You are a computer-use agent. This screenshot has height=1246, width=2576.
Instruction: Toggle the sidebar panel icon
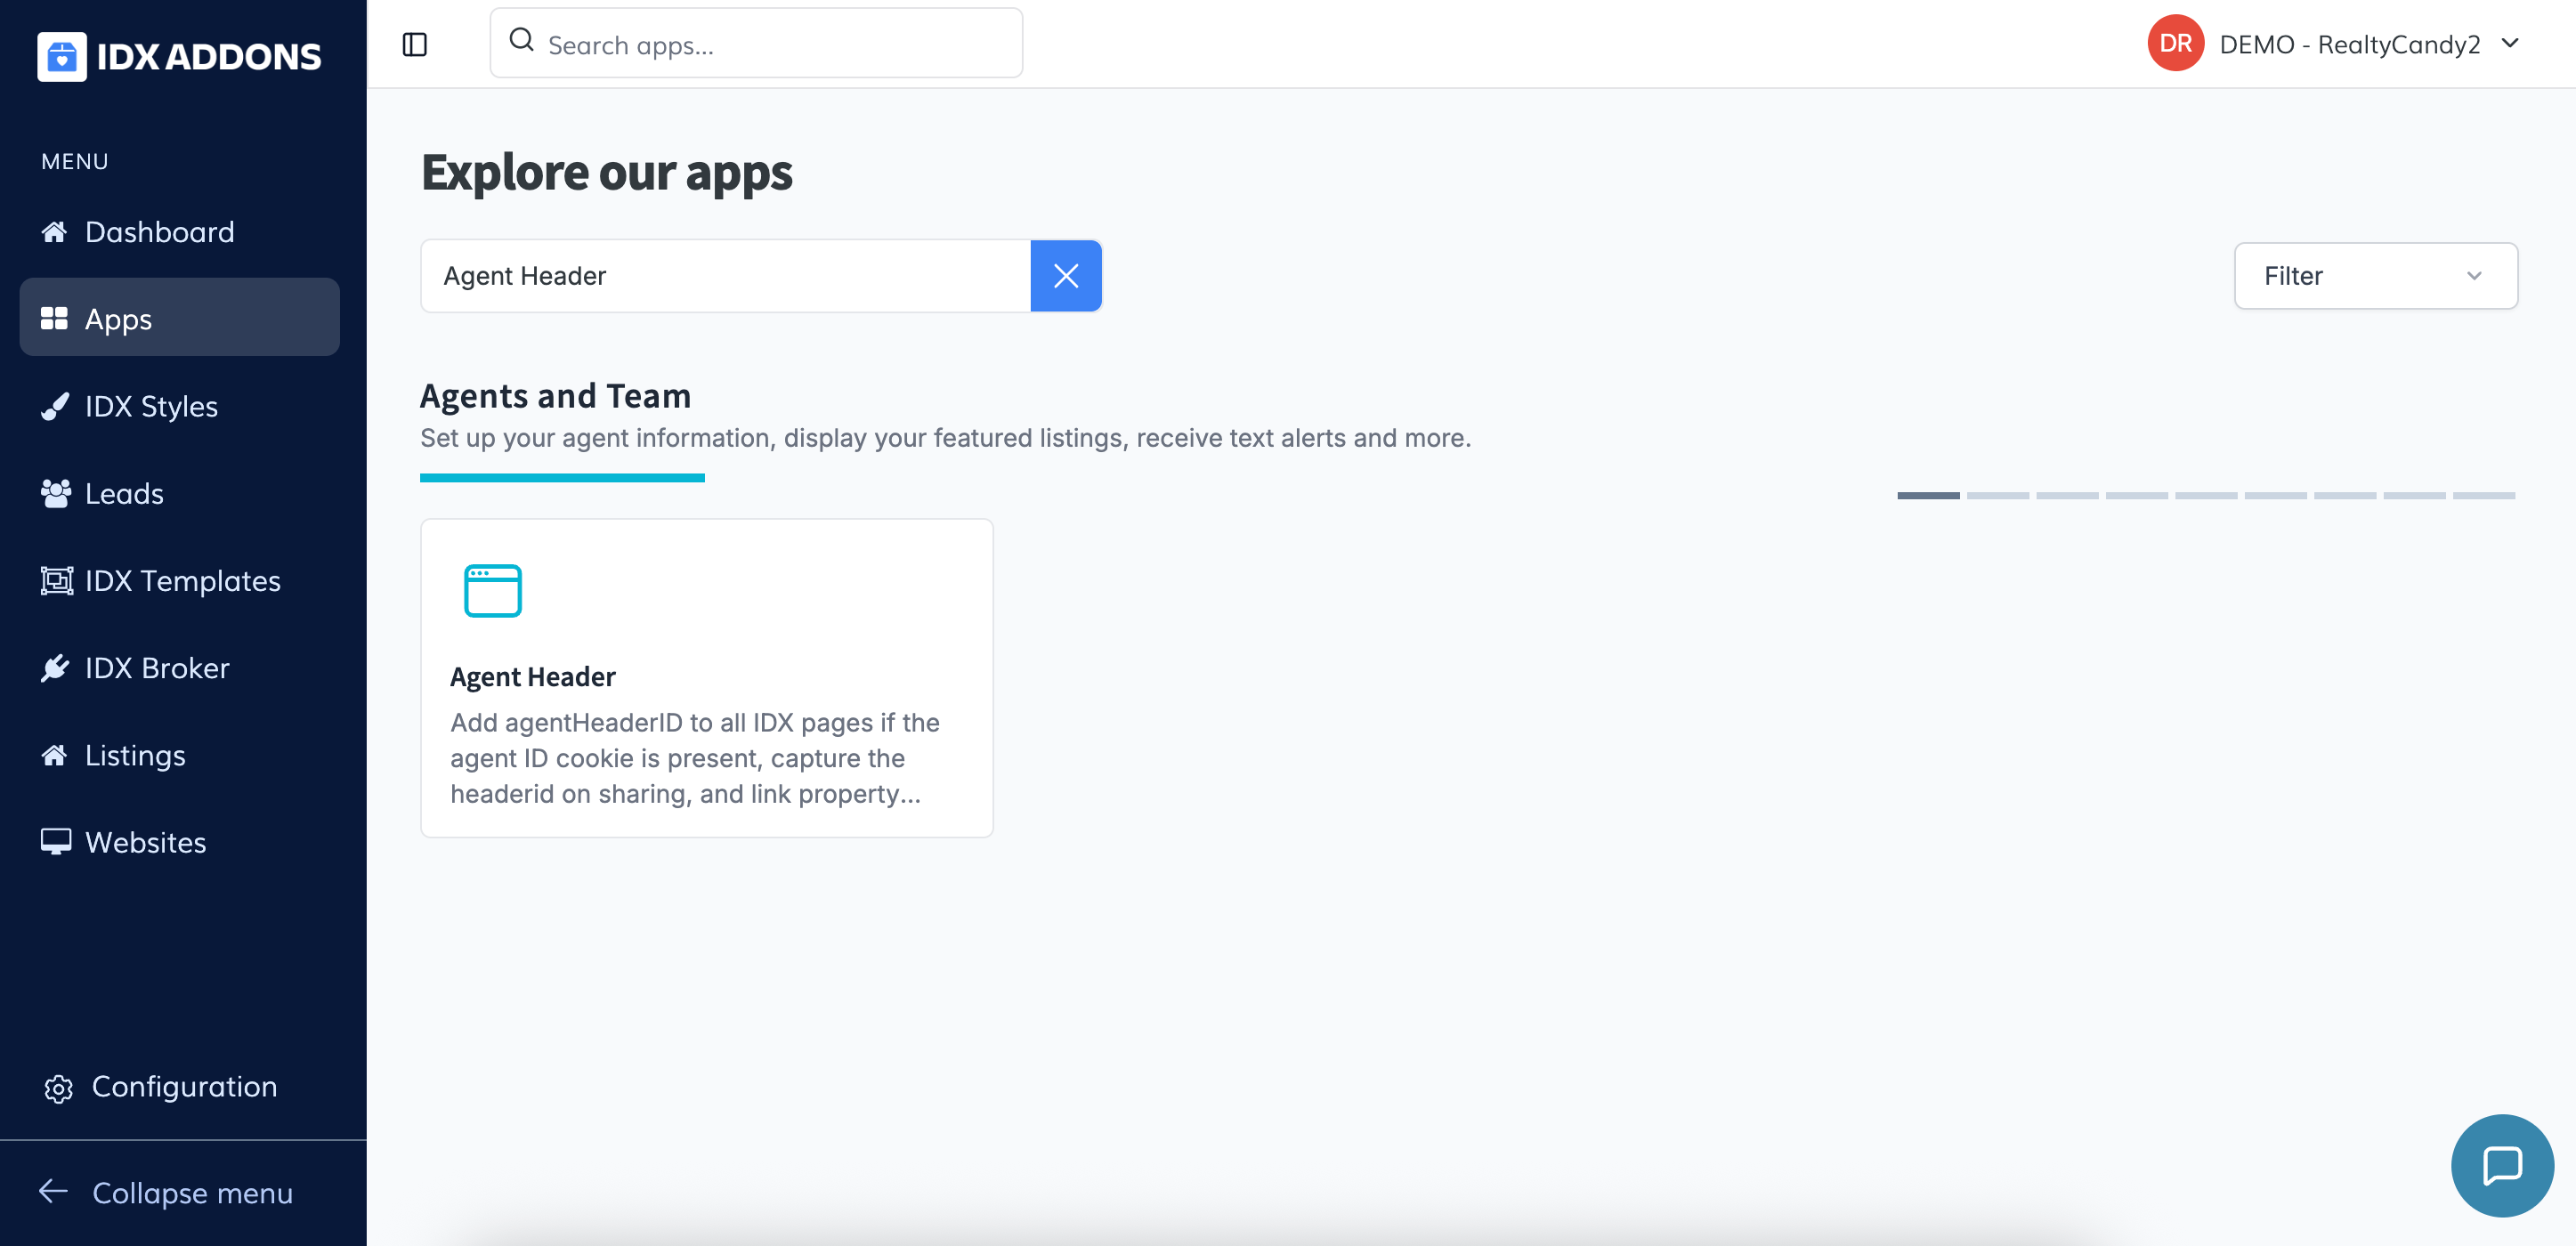(x=414, y=45)
